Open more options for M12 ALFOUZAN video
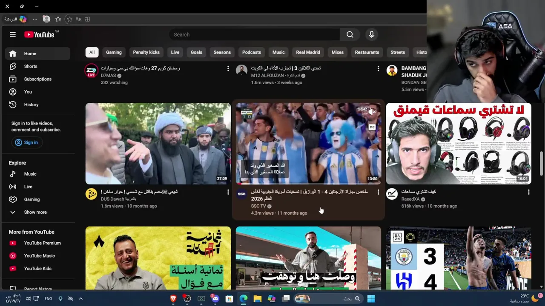This screenshot has height=306, width=545. coord(378,68)
